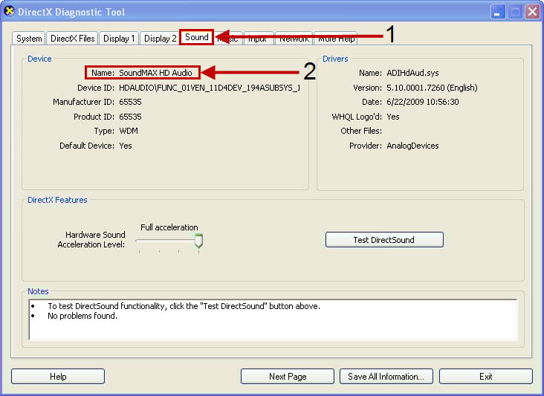Click provider value AnalogDevices
This screenshot has width=544, height=396.
coord(412,146)
